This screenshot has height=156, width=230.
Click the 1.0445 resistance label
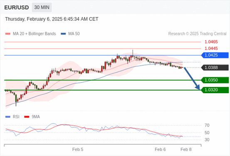211,48
